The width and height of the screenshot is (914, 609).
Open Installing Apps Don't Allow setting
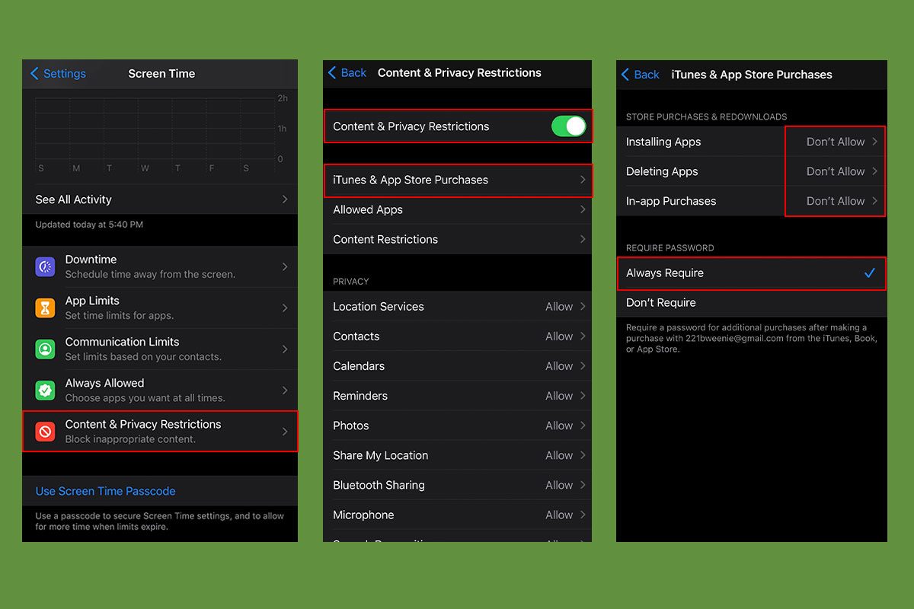click(836, 142)
